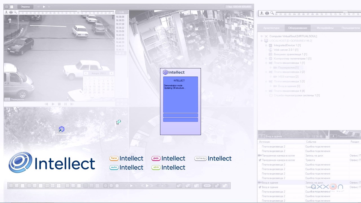Select Web server 2.0 1 tree item
361x203 pixels.
[x=286, y=50]
